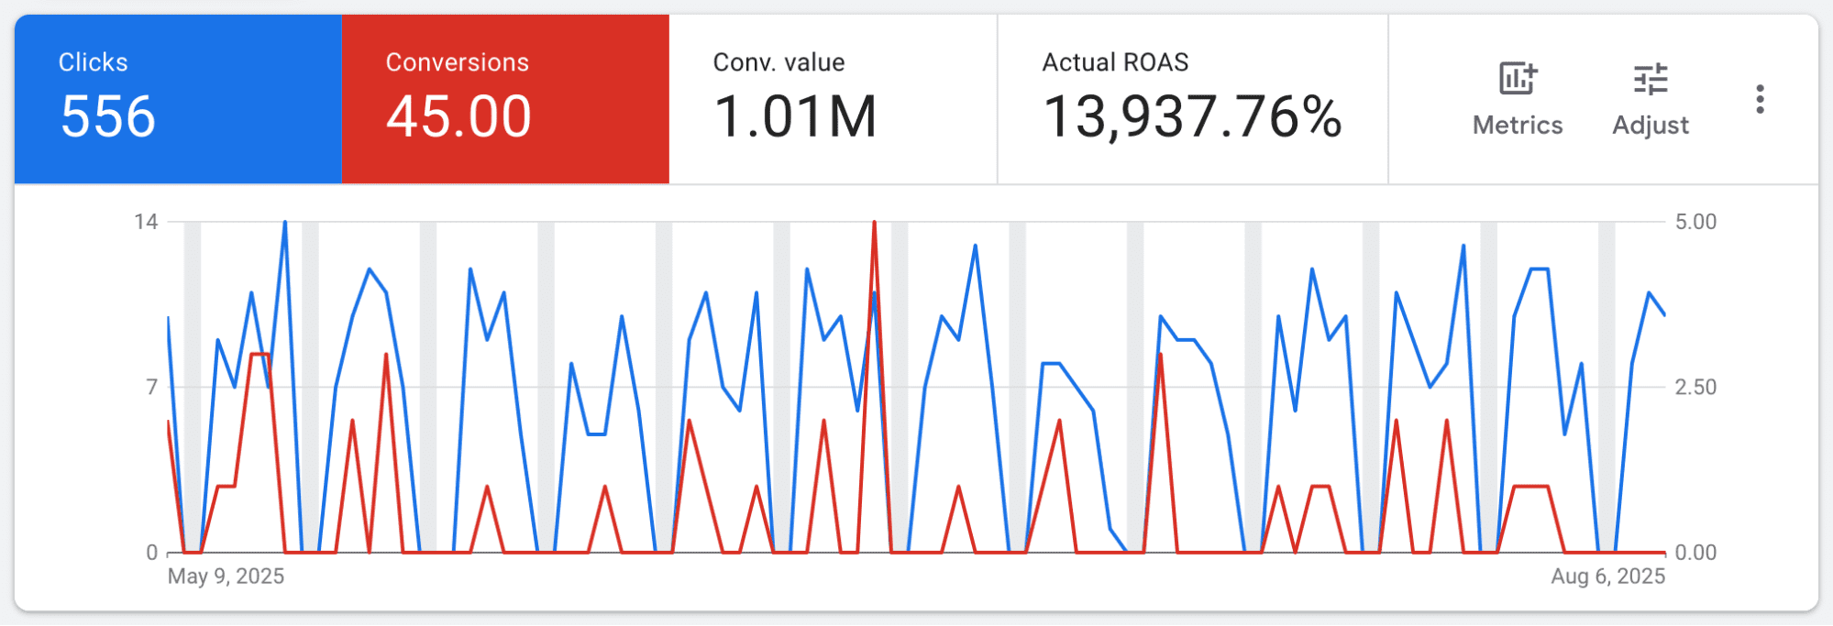1833x626 pixels.
Task: Click the 5.00 right axis label
Action: [1695, 222]
